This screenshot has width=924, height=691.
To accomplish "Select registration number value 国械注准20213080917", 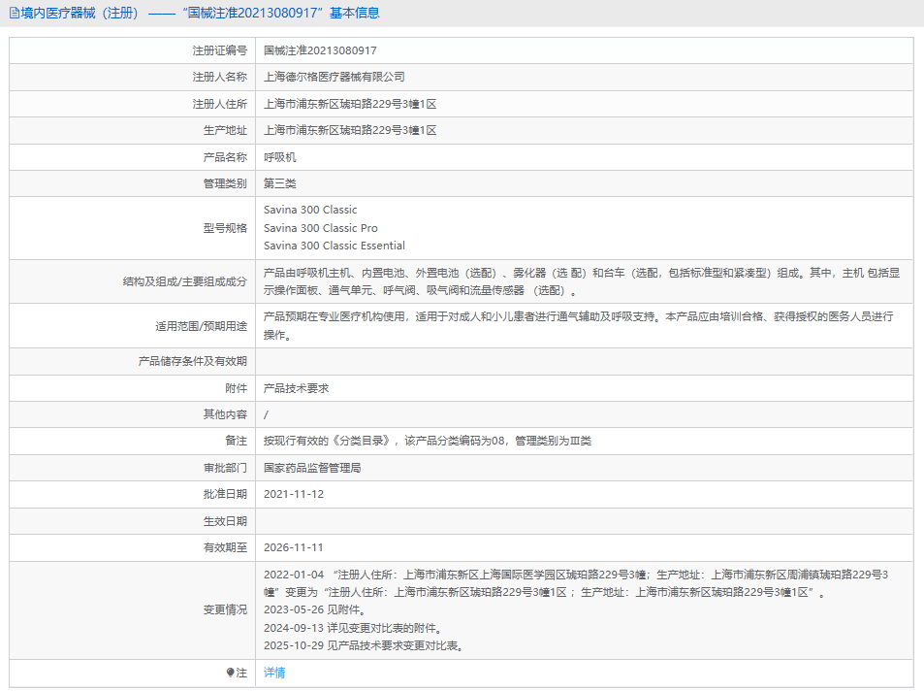I will click(320, 50).
